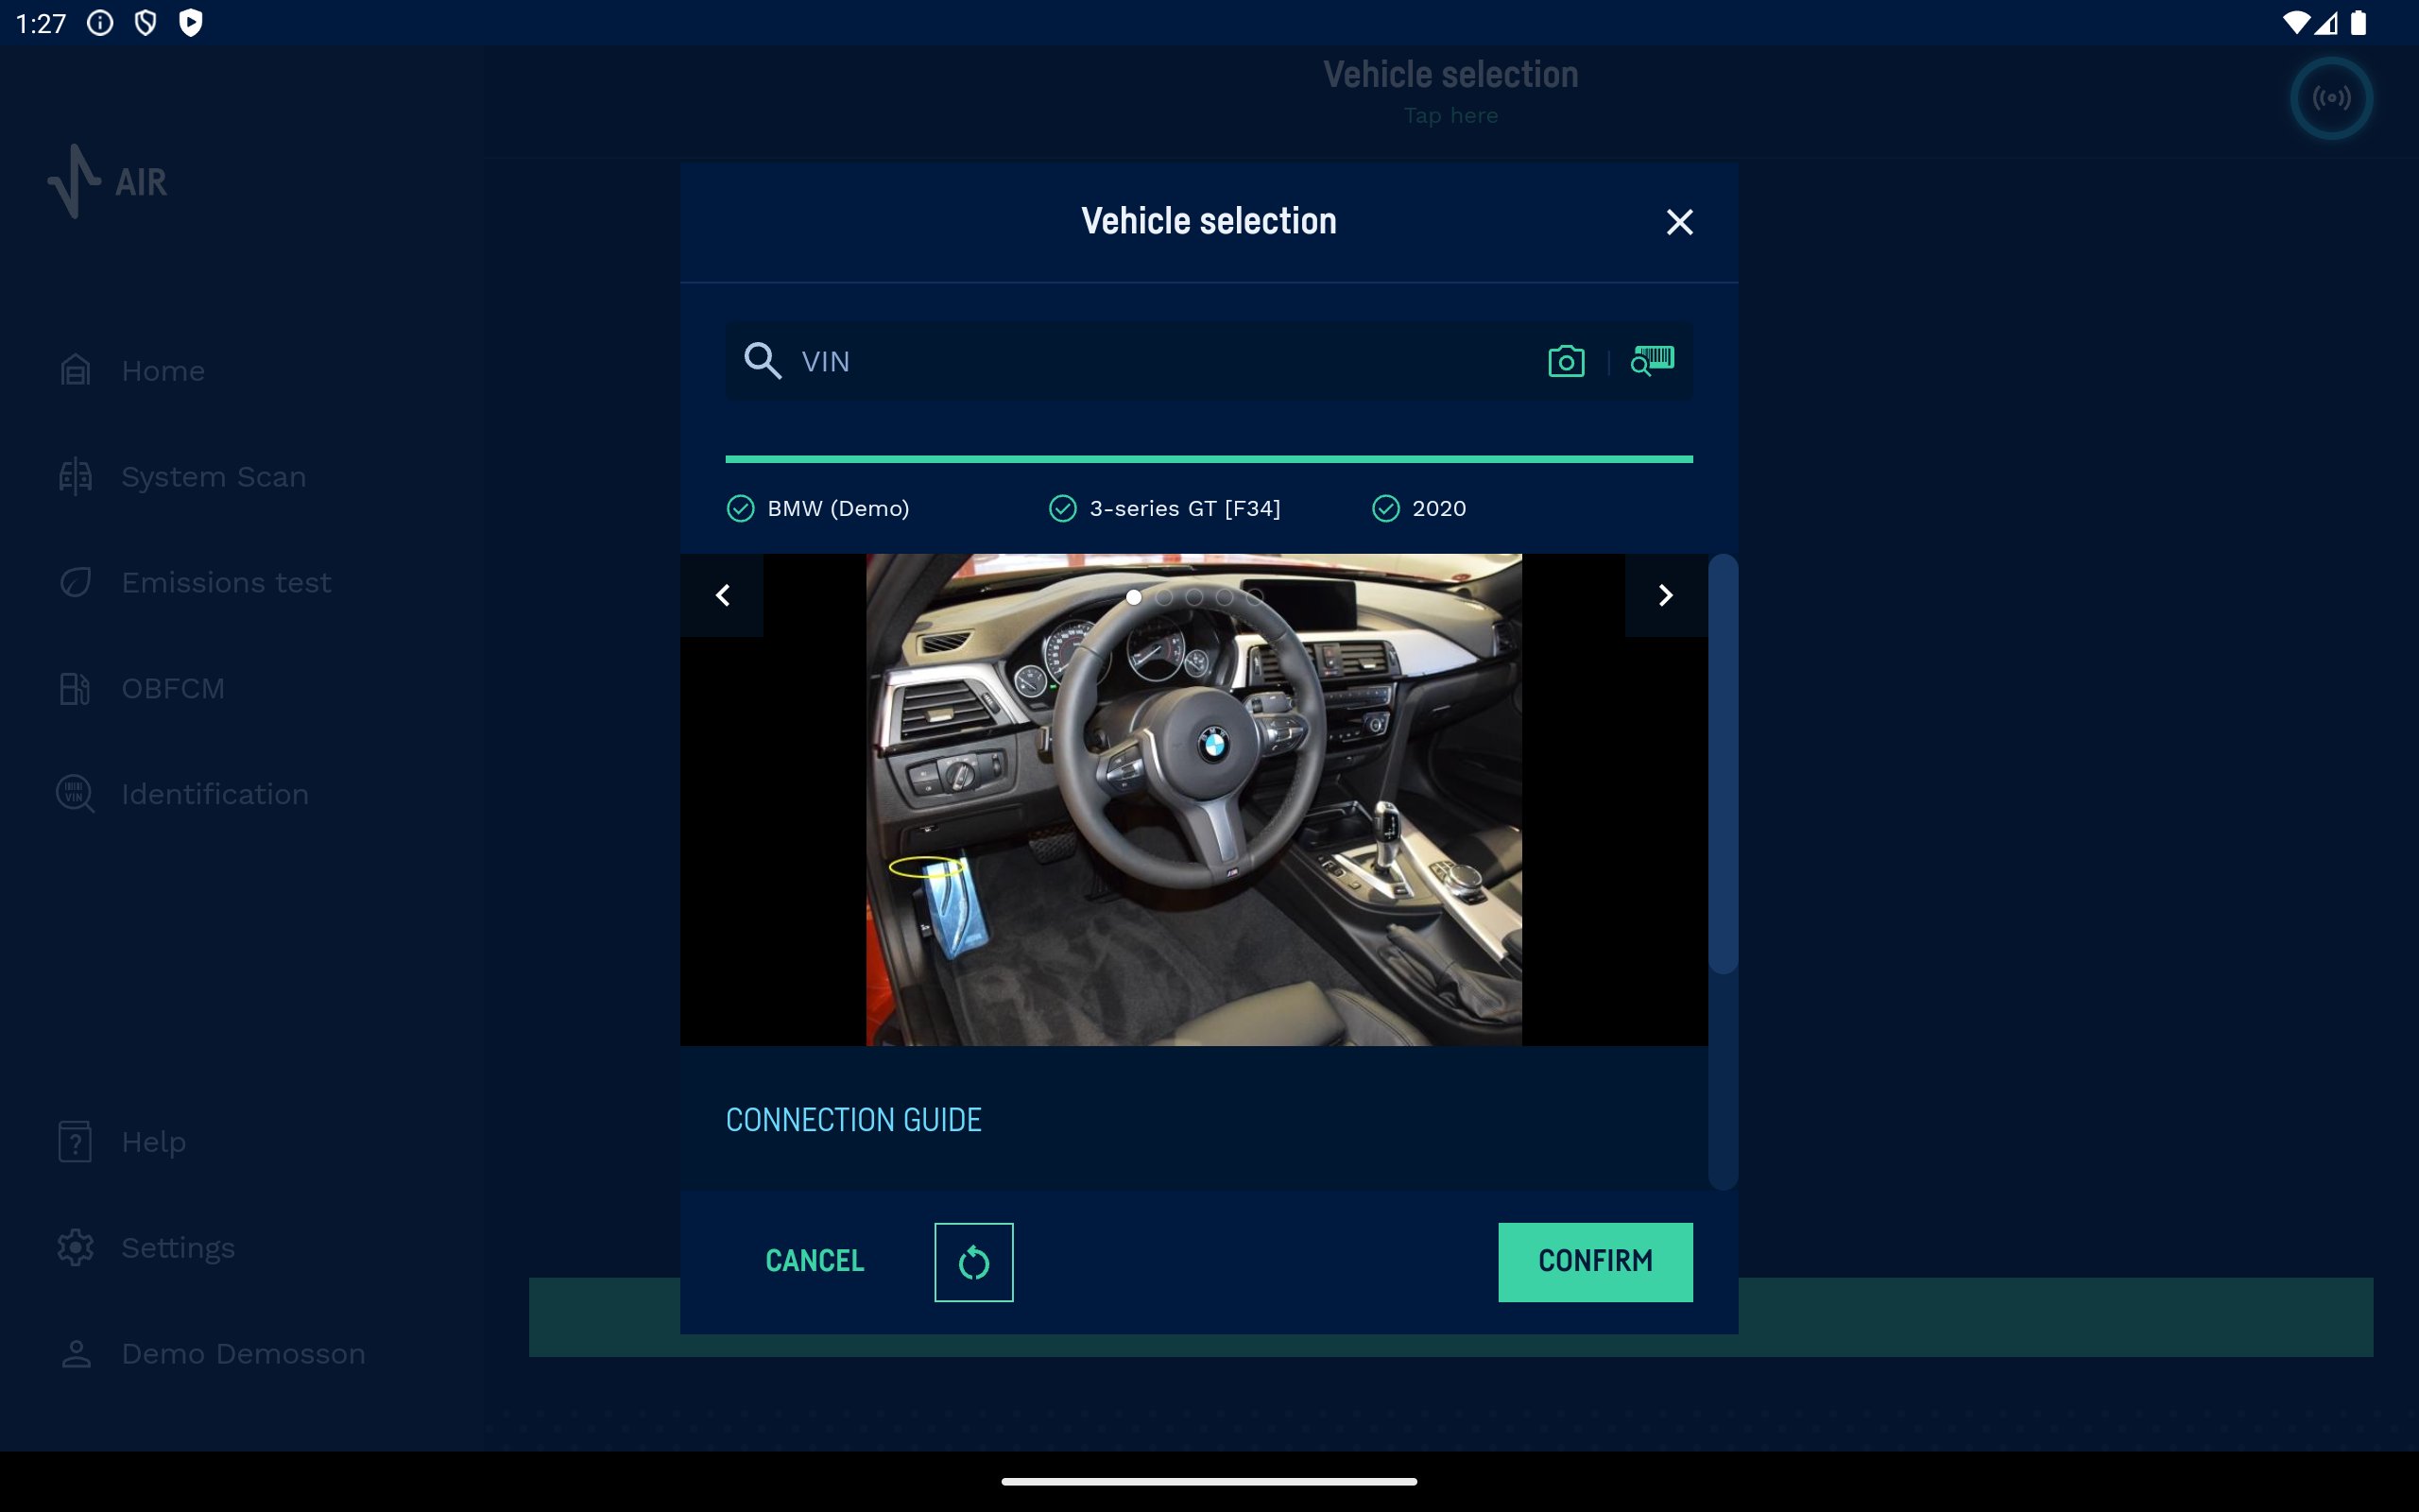Select the BMW (Demo) checked step

(x=818, y=509)
